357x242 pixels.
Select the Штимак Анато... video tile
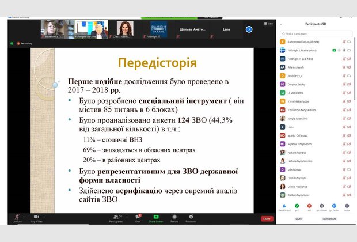(192, 29)
